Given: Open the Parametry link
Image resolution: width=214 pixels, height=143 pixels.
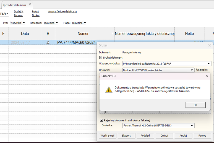Looking at the screenshot, I should [202, 70].
